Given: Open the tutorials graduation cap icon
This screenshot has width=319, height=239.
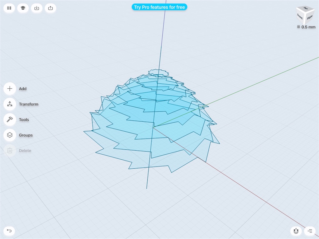Looking at the screenshot, I should pyautogui.click(x=23, y=8).
